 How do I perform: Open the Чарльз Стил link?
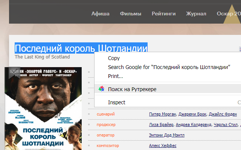click(x=226, y=125)
